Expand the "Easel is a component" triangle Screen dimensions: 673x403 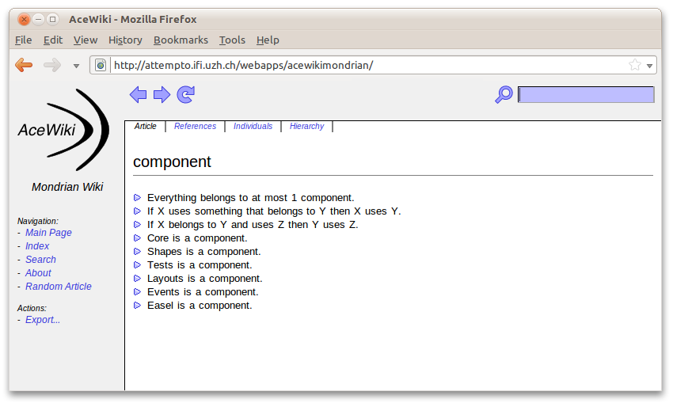[138, 306]
